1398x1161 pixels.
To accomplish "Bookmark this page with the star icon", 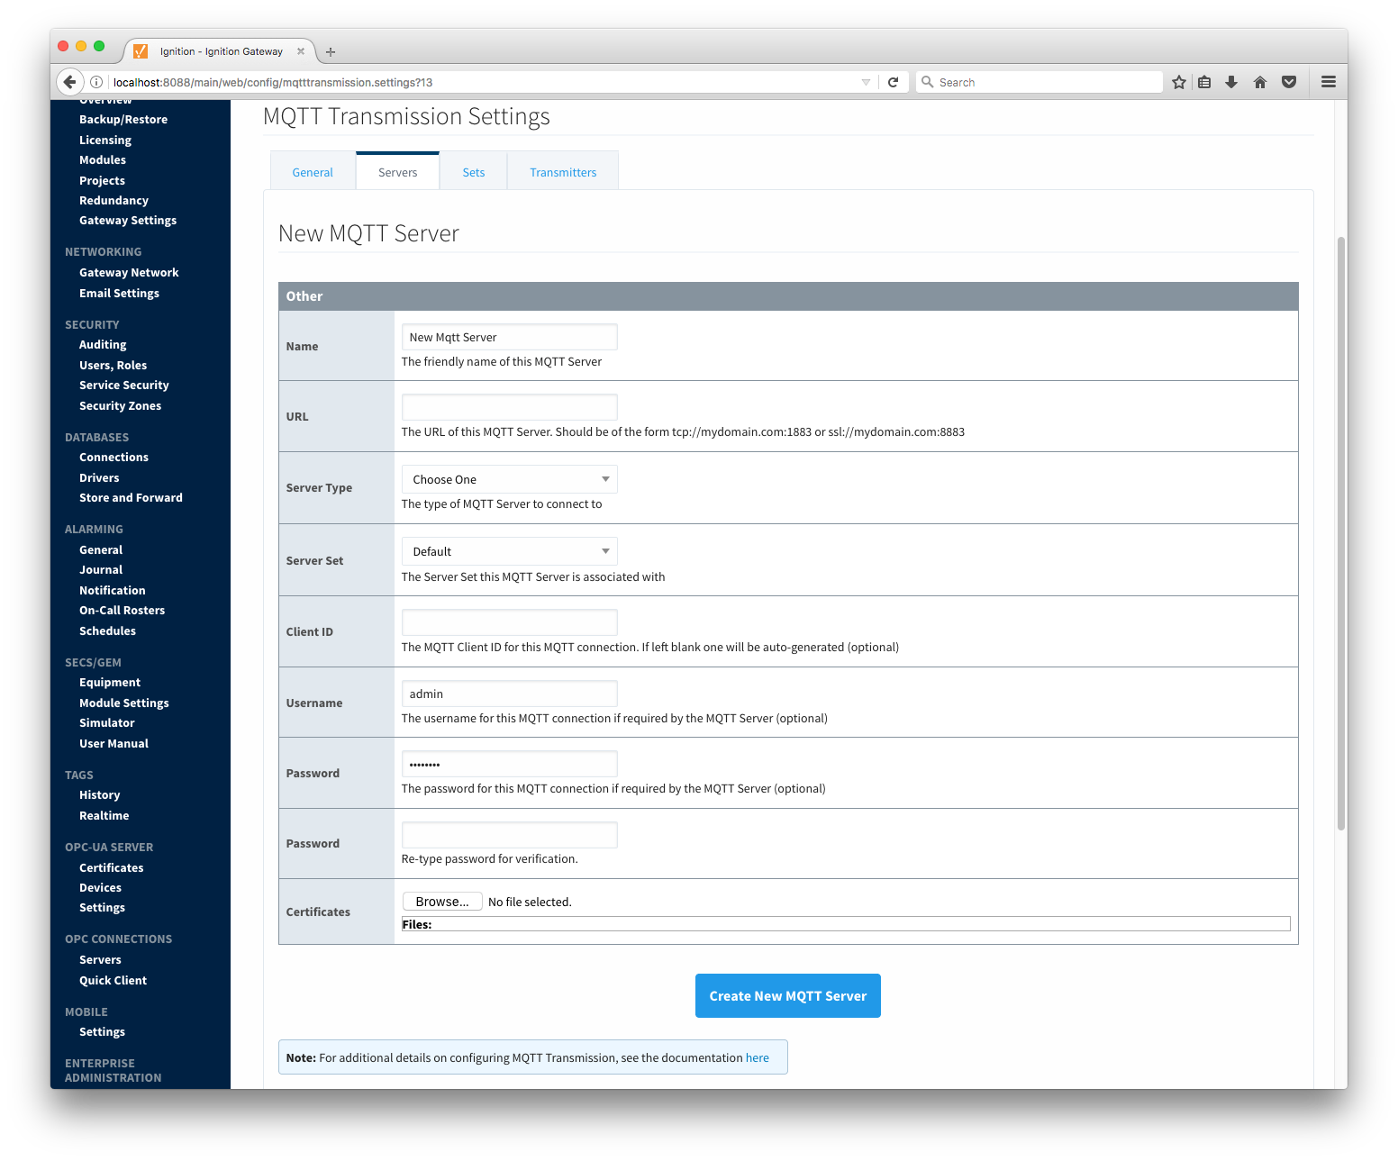I will point(1178,82).
